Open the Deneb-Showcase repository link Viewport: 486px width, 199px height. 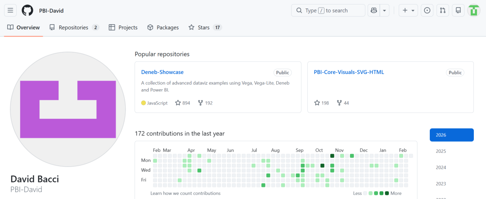tap(162, 72)
